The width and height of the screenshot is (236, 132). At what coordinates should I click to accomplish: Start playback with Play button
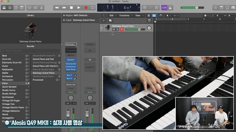pos(79,8)
